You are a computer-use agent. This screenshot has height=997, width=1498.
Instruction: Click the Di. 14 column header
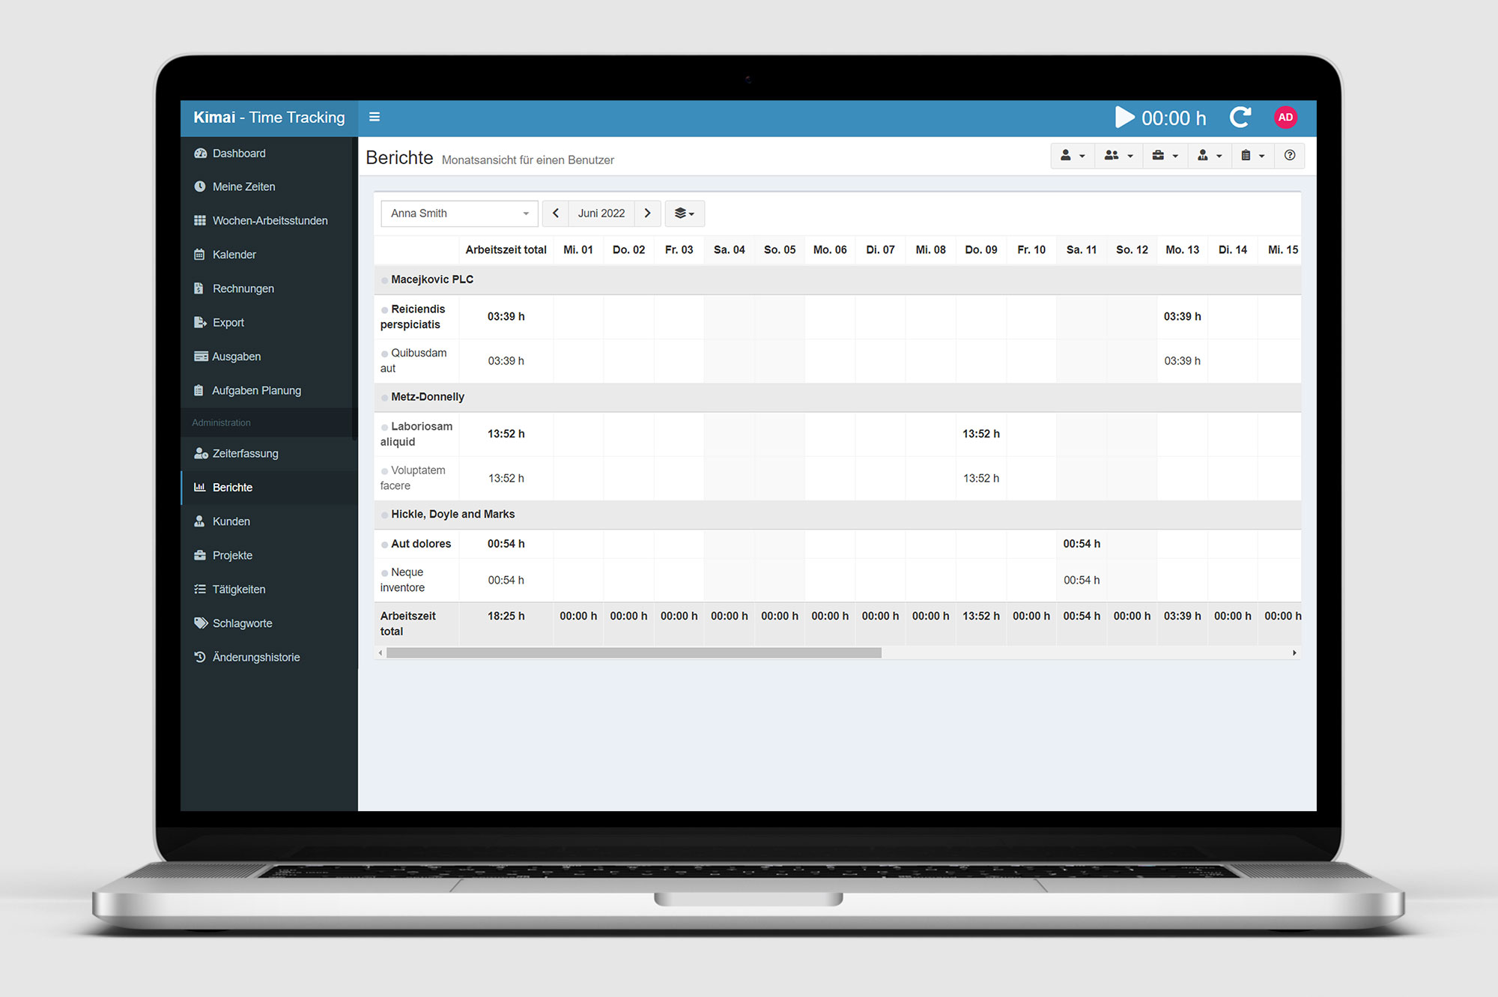[1233, 249]
